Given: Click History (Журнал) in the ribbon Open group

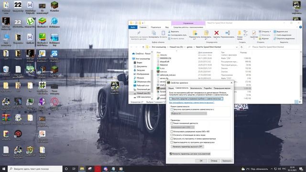Looking at the screenshot, I should point(263,39).
